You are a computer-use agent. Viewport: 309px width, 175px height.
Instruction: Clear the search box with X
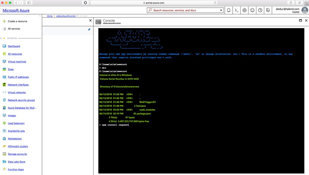(x=221, y=10)
